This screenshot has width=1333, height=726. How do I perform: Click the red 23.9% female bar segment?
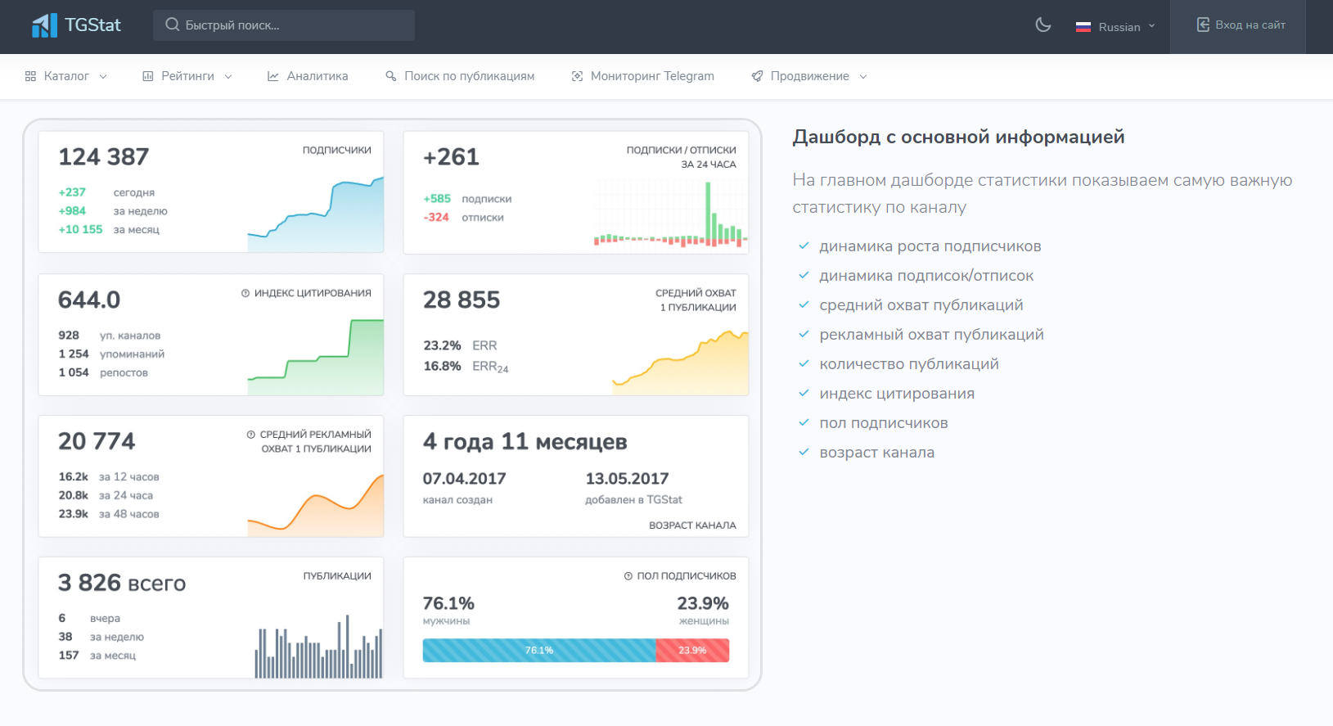click(x=692, y=650)
